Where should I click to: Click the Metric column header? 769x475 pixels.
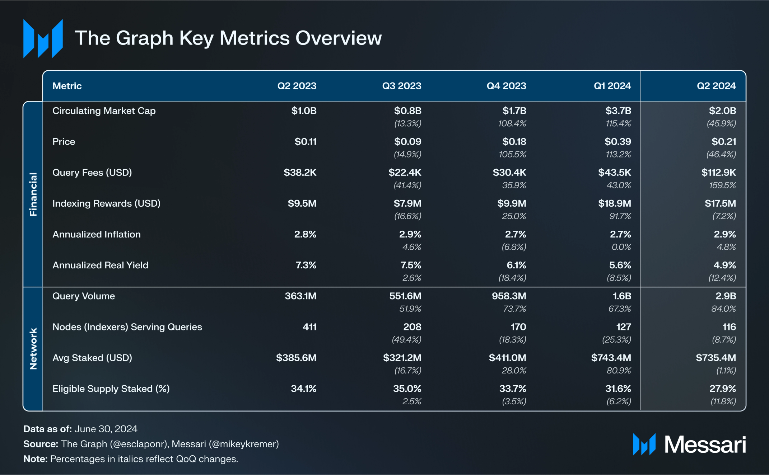[67, 86]
